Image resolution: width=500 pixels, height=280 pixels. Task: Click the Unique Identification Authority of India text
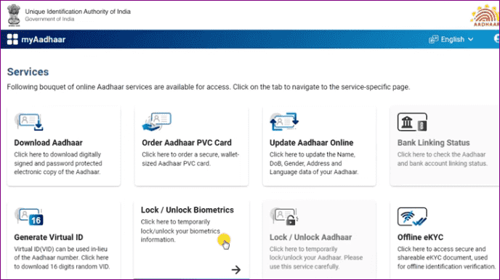click(x=78, y=12)
